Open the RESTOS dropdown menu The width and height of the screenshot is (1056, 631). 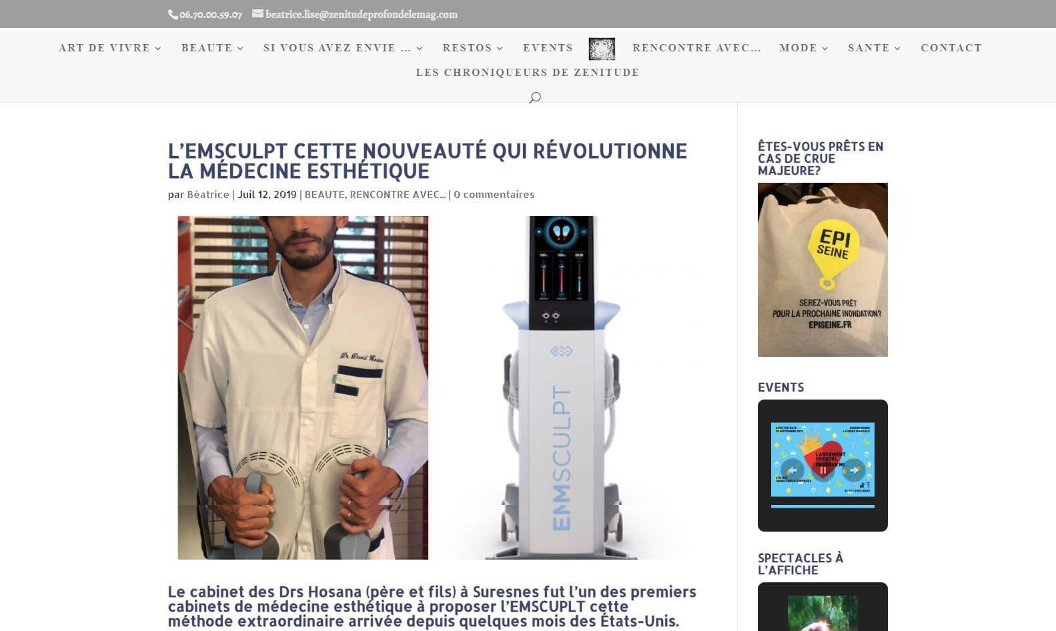click(473, 48)
